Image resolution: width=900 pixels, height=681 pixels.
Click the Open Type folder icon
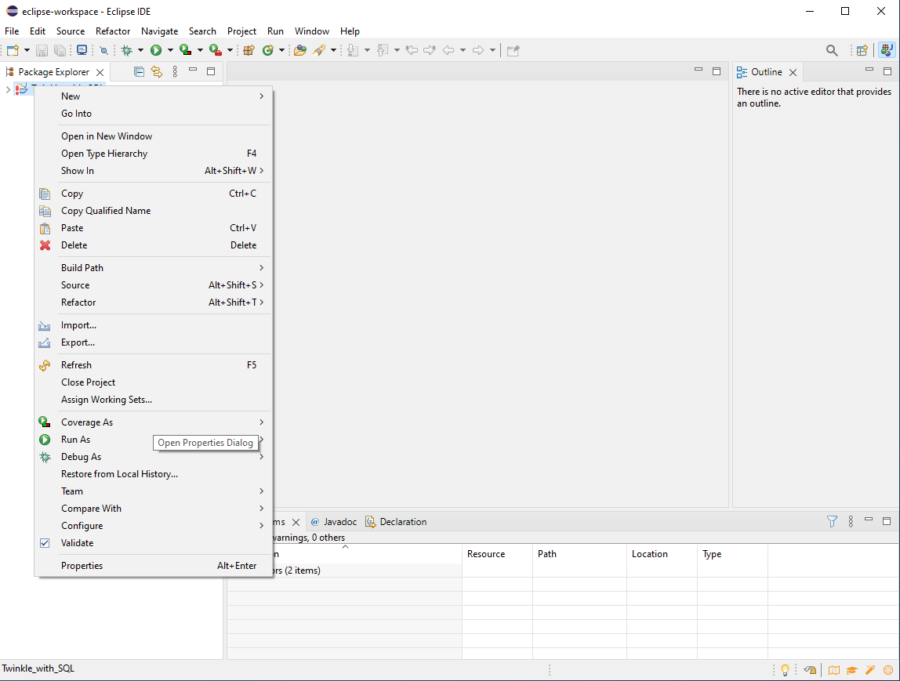pos(299,50)
